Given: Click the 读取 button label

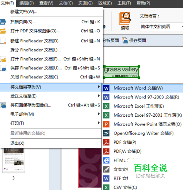Looking at the screenshot, I should pyautogui.click(x=125, y=28).
